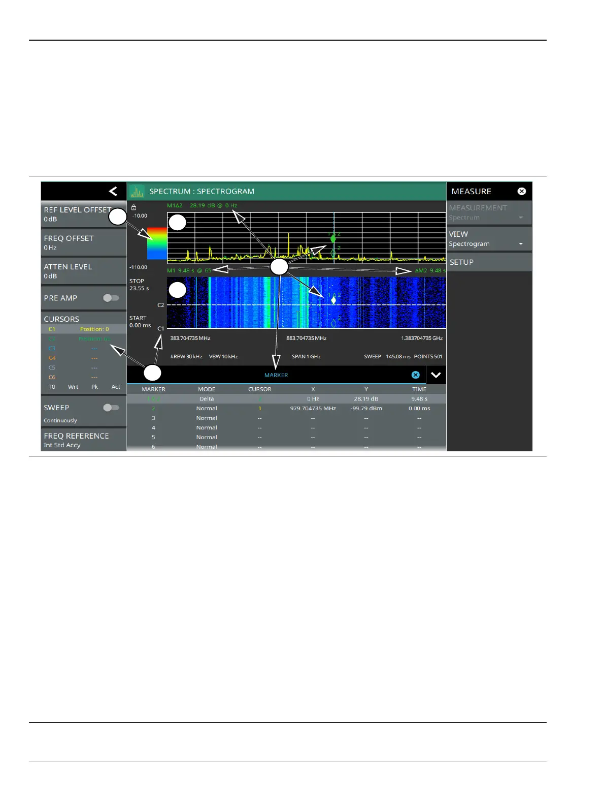The width and height of the screenshot is (604, 804).
Task: Open FREQ OFFSET setting
Action: 83,242
